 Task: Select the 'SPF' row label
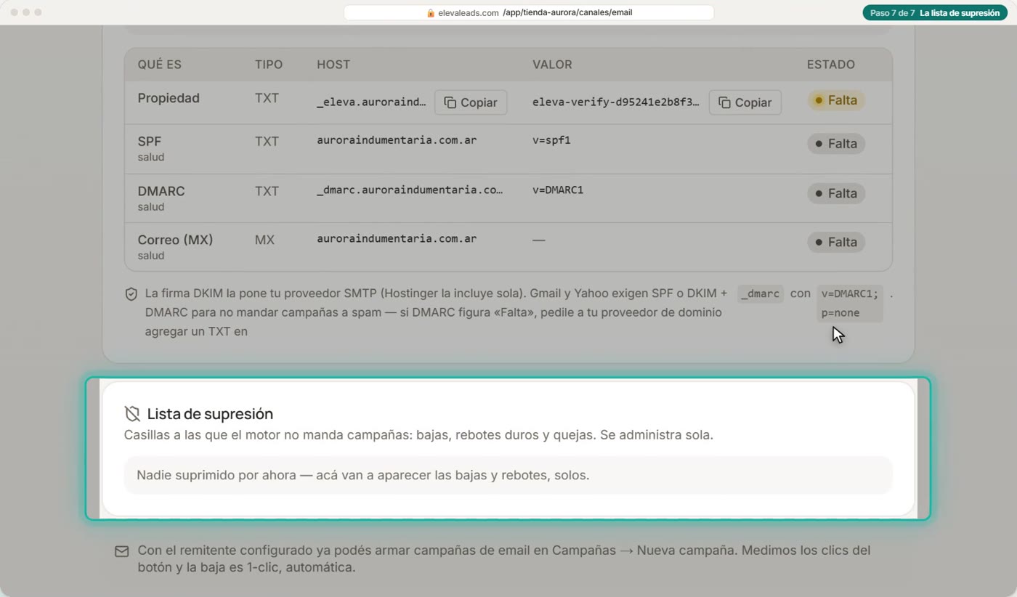150,142
